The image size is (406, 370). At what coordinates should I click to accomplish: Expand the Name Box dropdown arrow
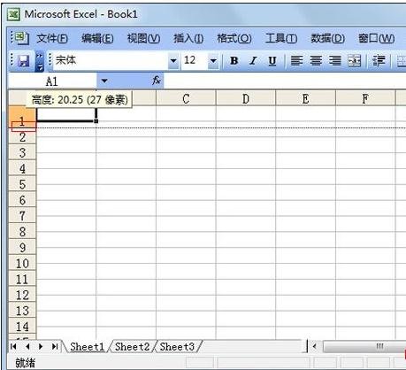[x=104, y=81]
